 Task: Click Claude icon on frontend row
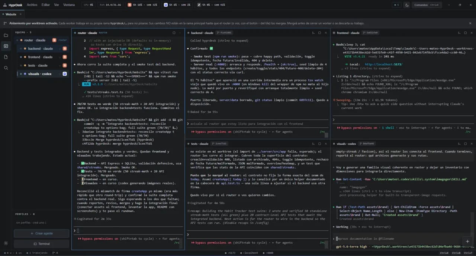(65, 57)
